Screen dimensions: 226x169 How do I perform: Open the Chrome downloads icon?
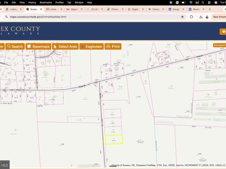click(x=201, y=17)
